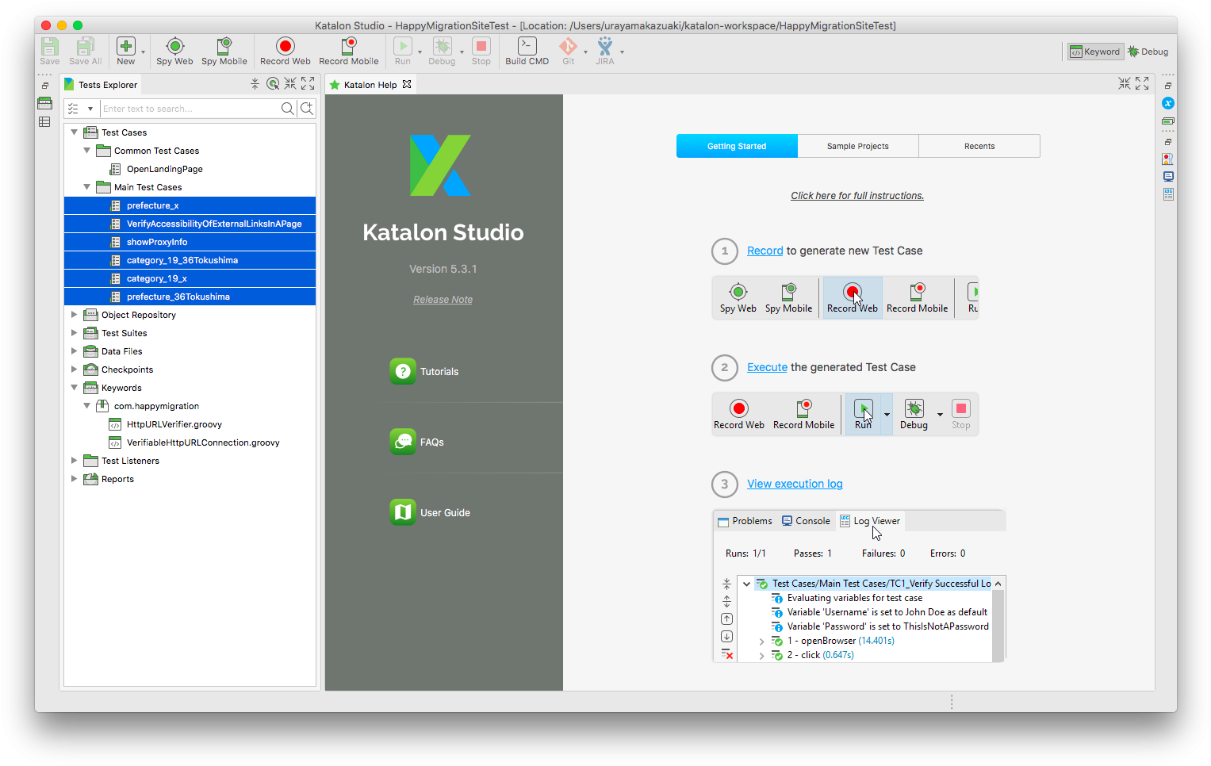Switch to the Recents tab
1211x766 pixels.
pyautogui.click(x=979, y=146)
